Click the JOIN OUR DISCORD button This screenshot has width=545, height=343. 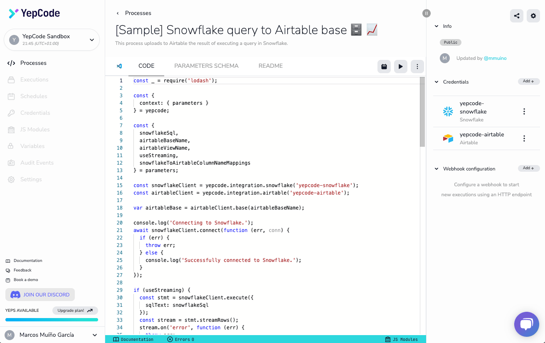(40, 295)
